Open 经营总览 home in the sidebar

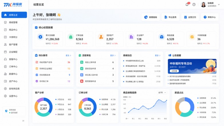pyautogui.click(x=14, y=15)
